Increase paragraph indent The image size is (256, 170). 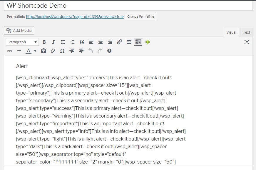(x=81, y=51)
